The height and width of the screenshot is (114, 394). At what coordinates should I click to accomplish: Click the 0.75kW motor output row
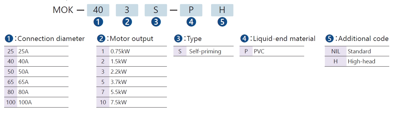point(132,51)
